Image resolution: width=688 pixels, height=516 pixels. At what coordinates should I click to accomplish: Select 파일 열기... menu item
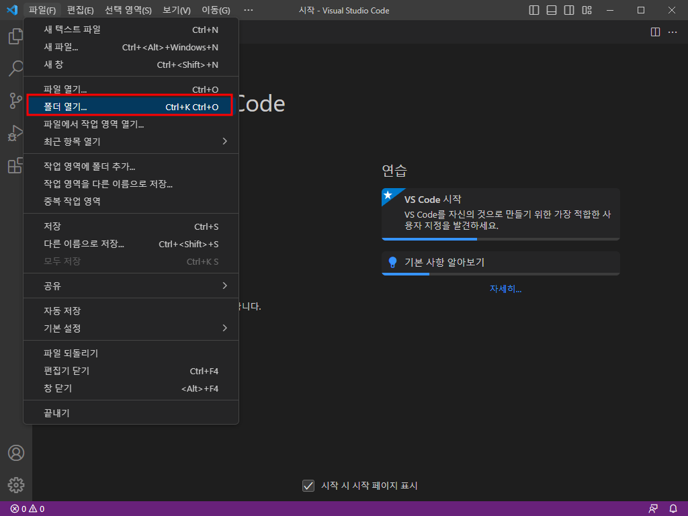pyautogui.click(x=131, y=89)
